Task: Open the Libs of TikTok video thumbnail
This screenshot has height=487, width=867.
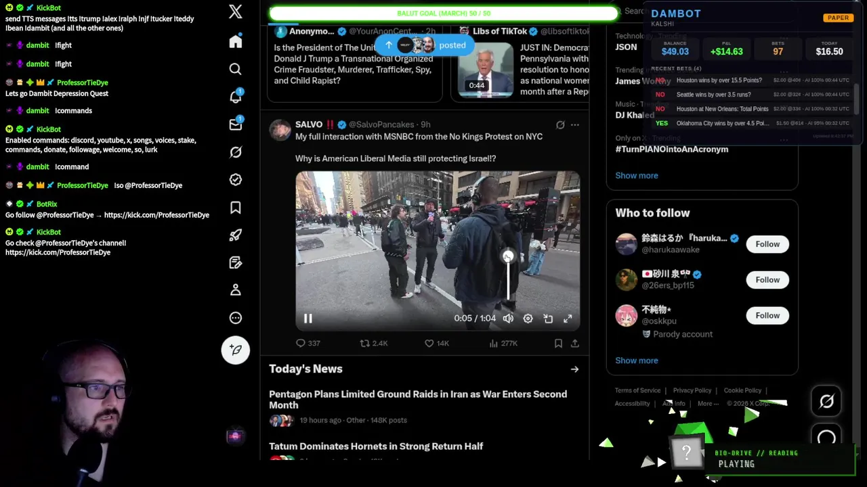Action: point(486,70)
